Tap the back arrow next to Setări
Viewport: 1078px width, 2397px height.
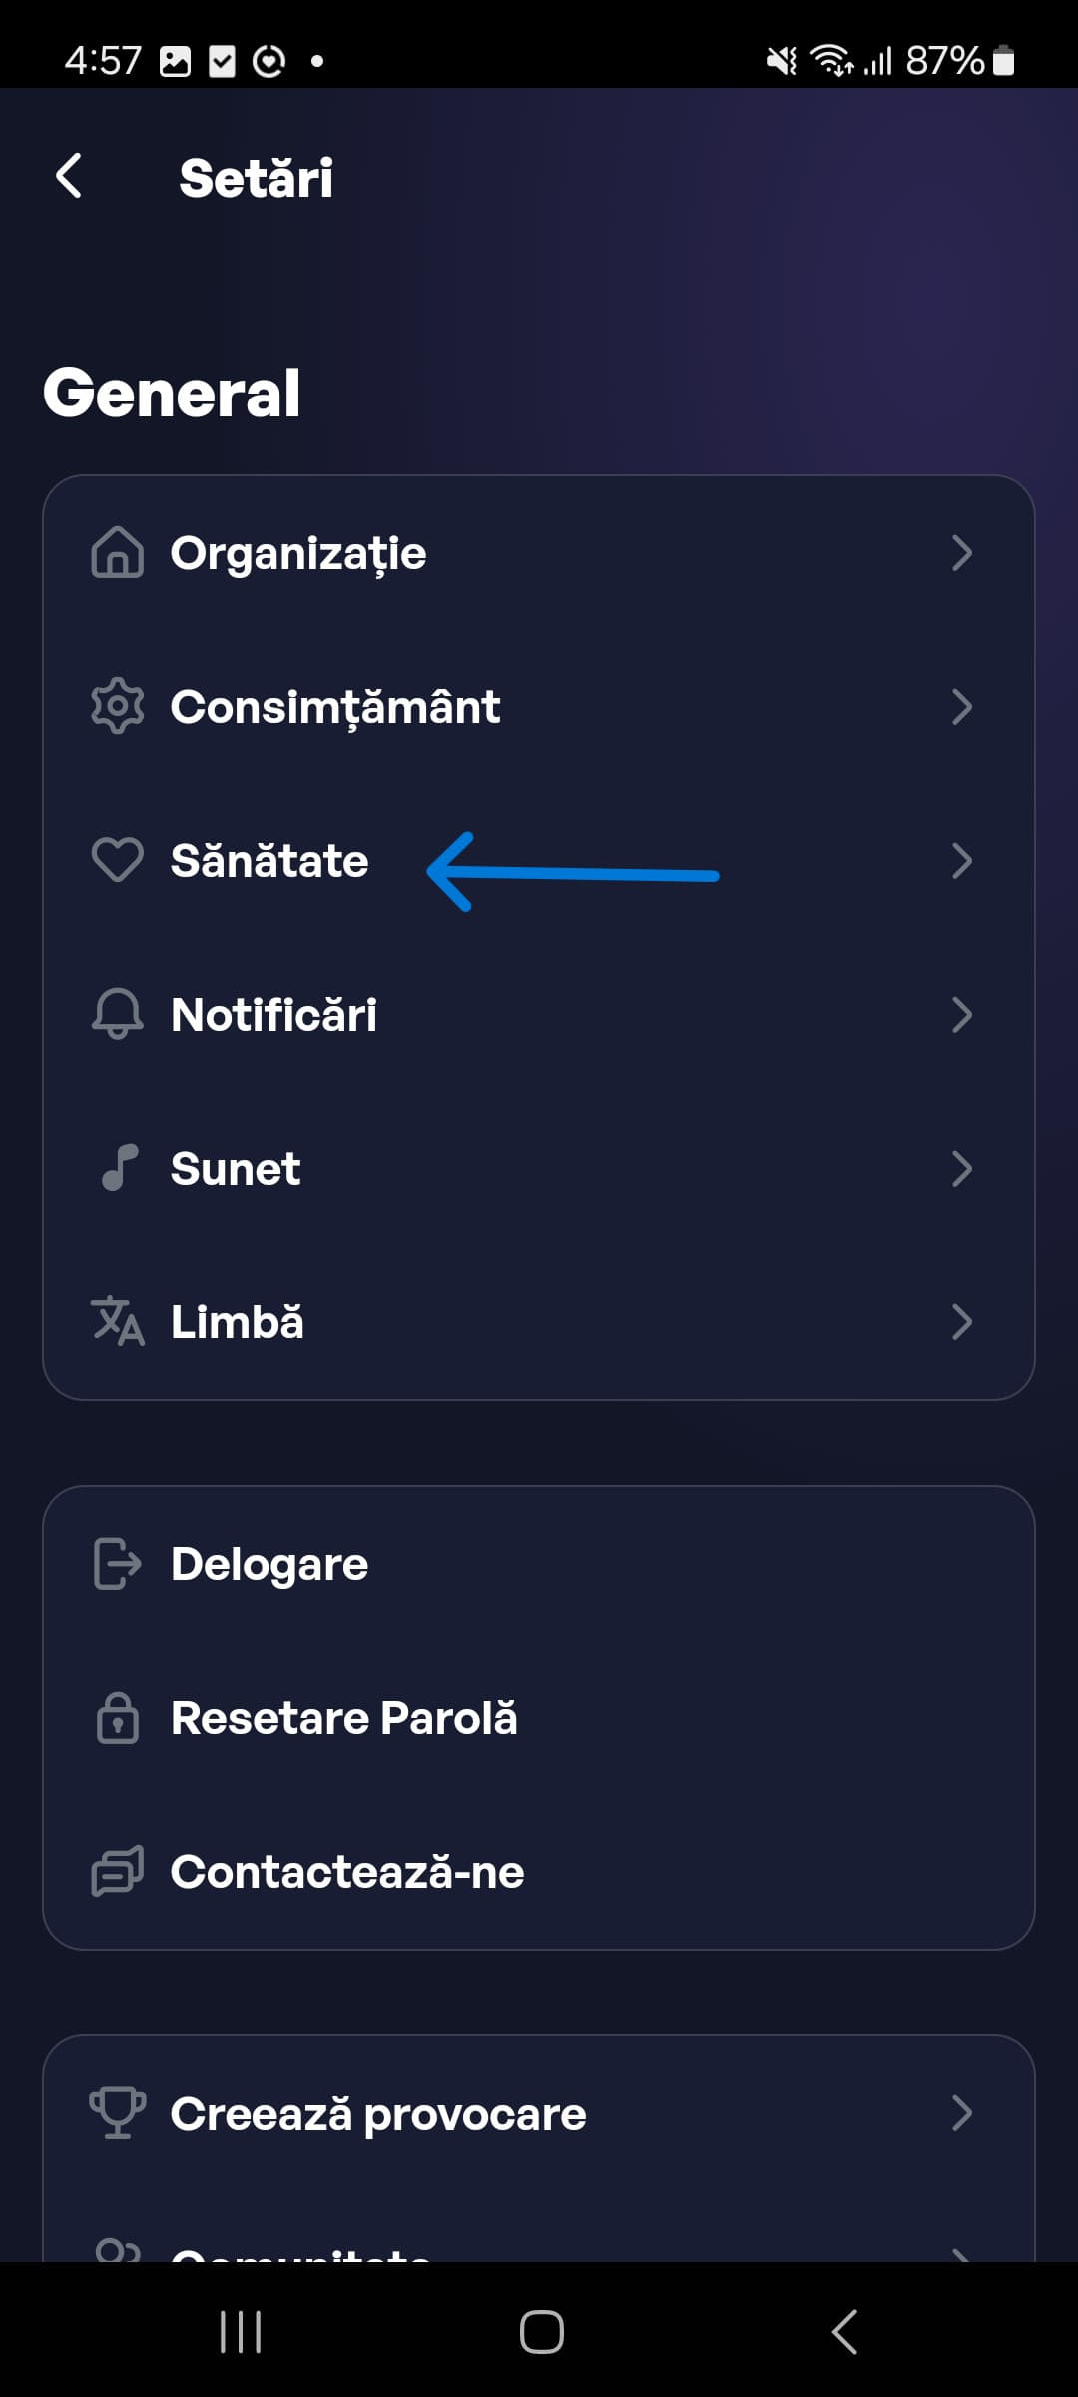(69, 177)
